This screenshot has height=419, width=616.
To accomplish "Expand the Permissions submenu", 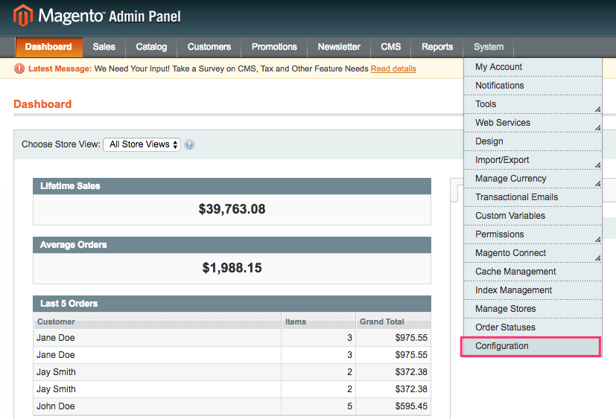I will pos(533,234).
